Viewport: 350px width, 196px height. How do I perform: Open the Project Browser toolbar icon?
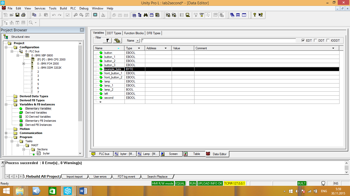tap(140, 15)
